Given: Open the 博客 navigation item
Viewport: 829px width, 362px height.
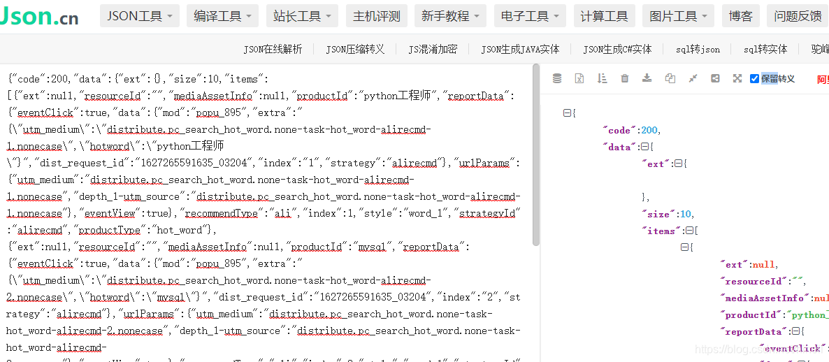Looking at the screenshot, I should click(741, 16).
